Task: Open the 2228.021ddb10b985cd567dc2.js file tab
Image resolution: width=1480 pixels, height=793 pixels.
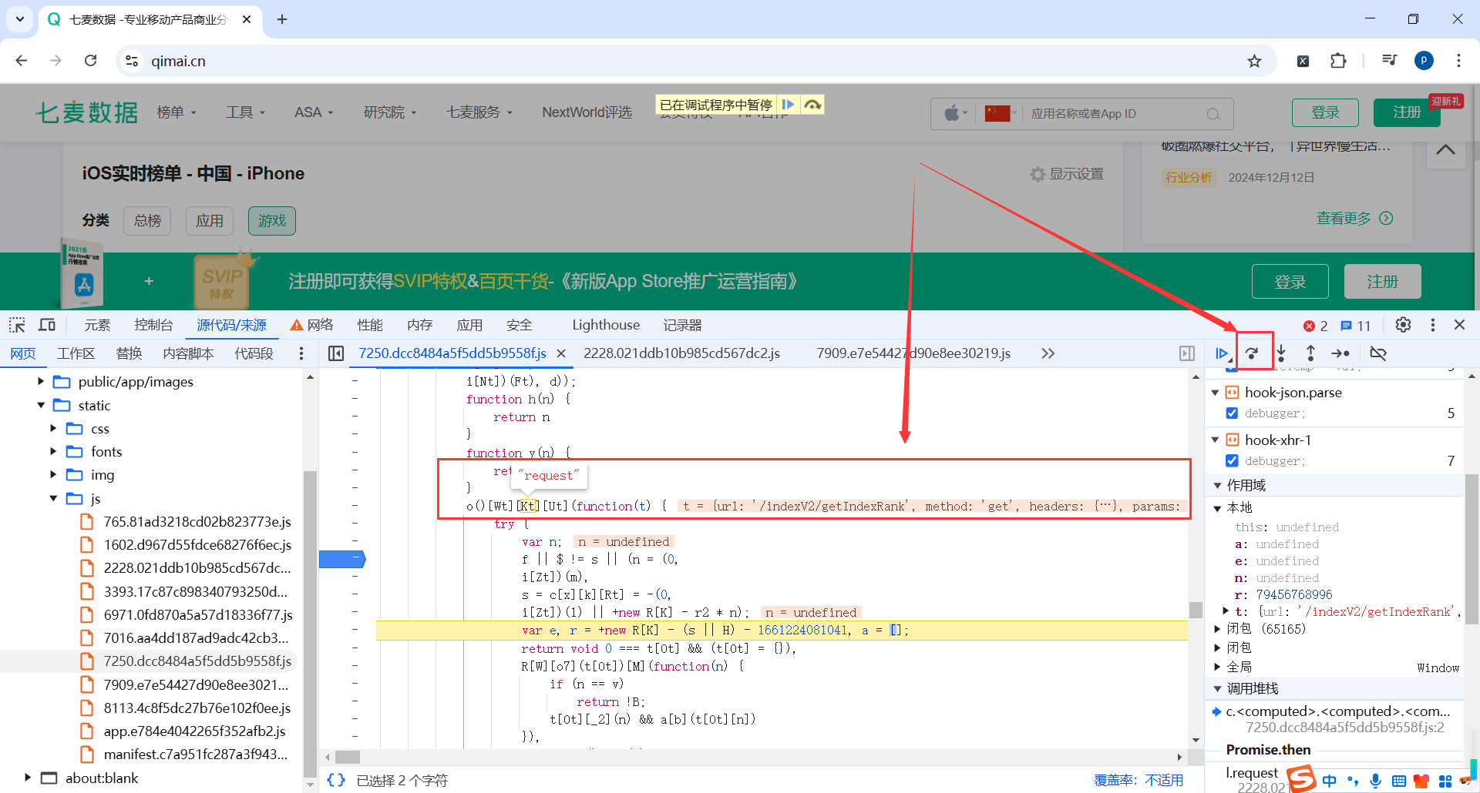Action: 681,353
